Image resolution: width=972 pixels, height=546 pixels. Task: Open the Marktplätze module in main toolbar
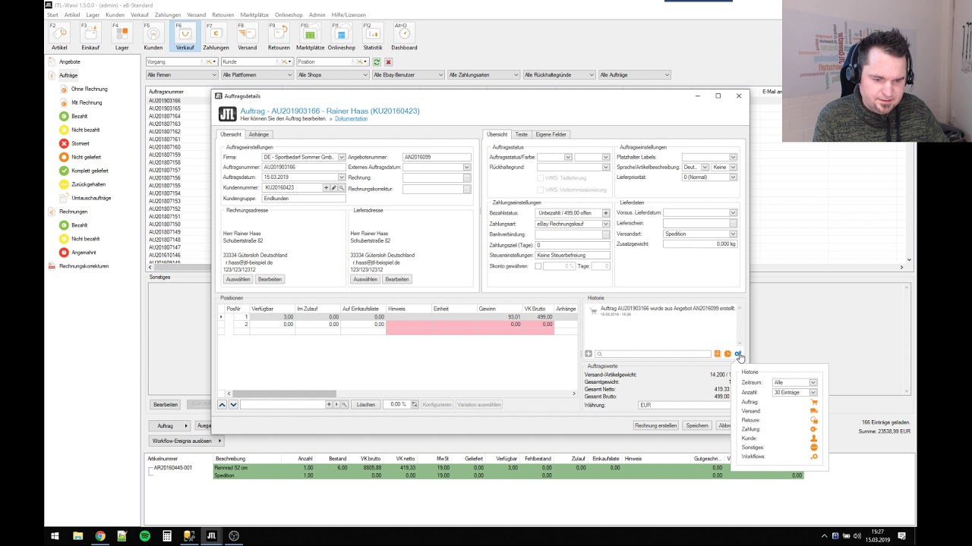pos(310,37)
